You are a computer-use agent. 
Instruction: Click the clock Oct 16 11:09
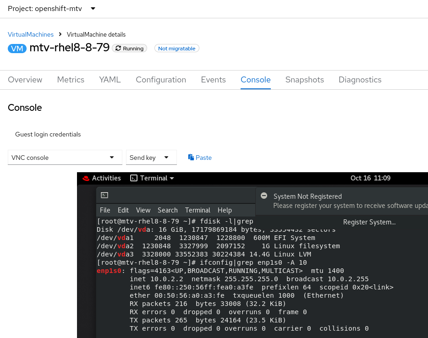tap(370, 178)
